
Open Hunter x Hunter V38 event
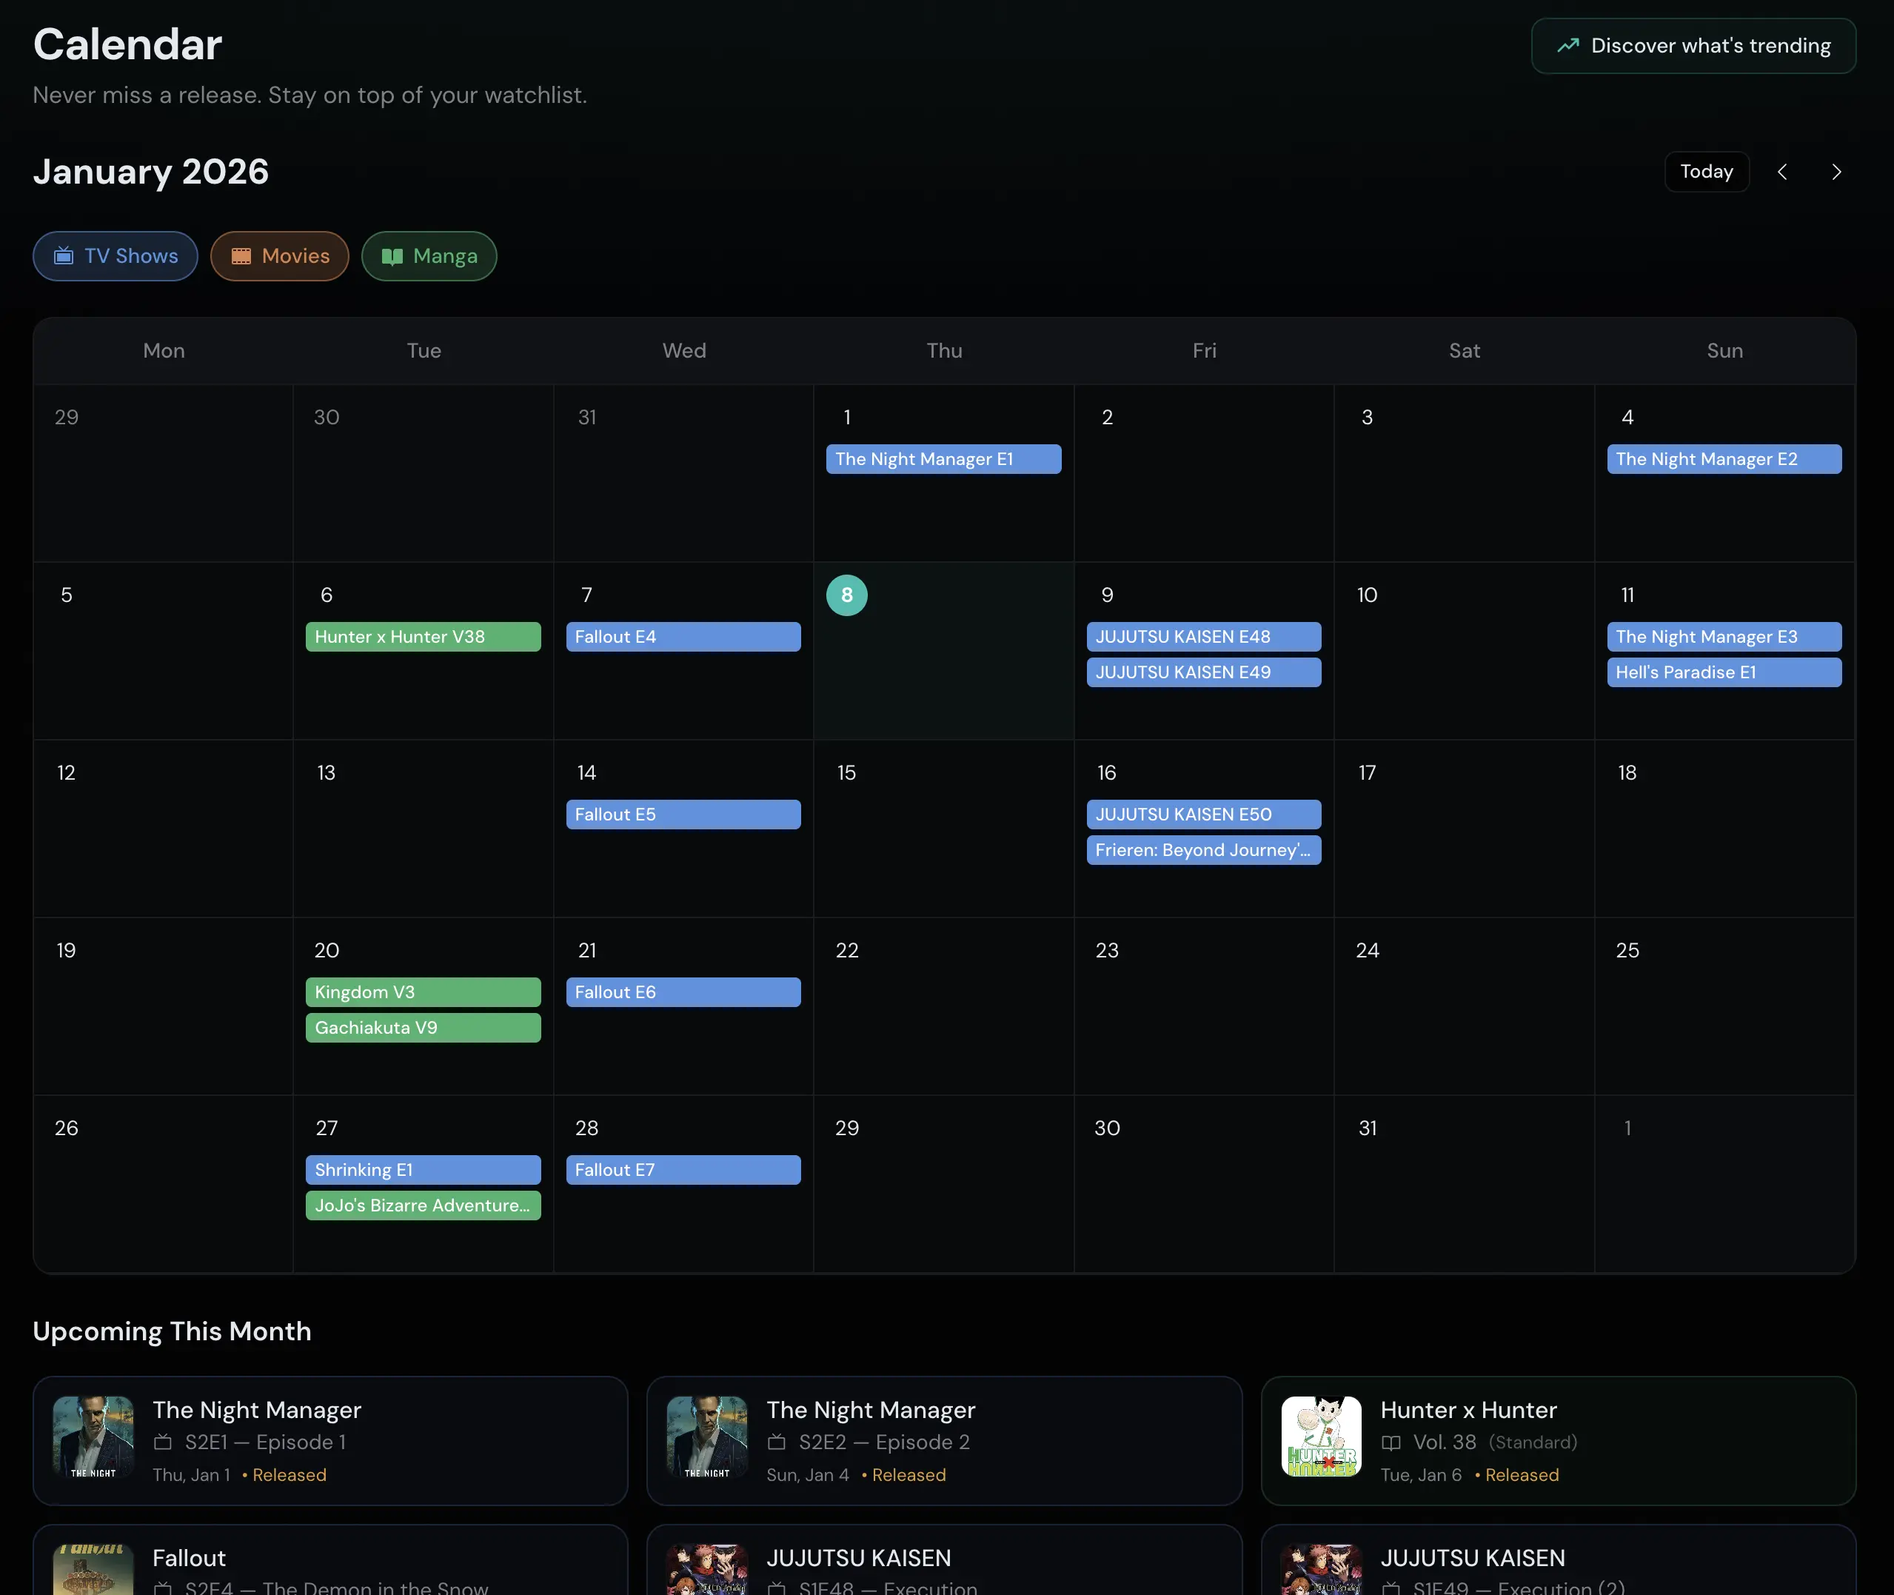click(x=423, y=637)
